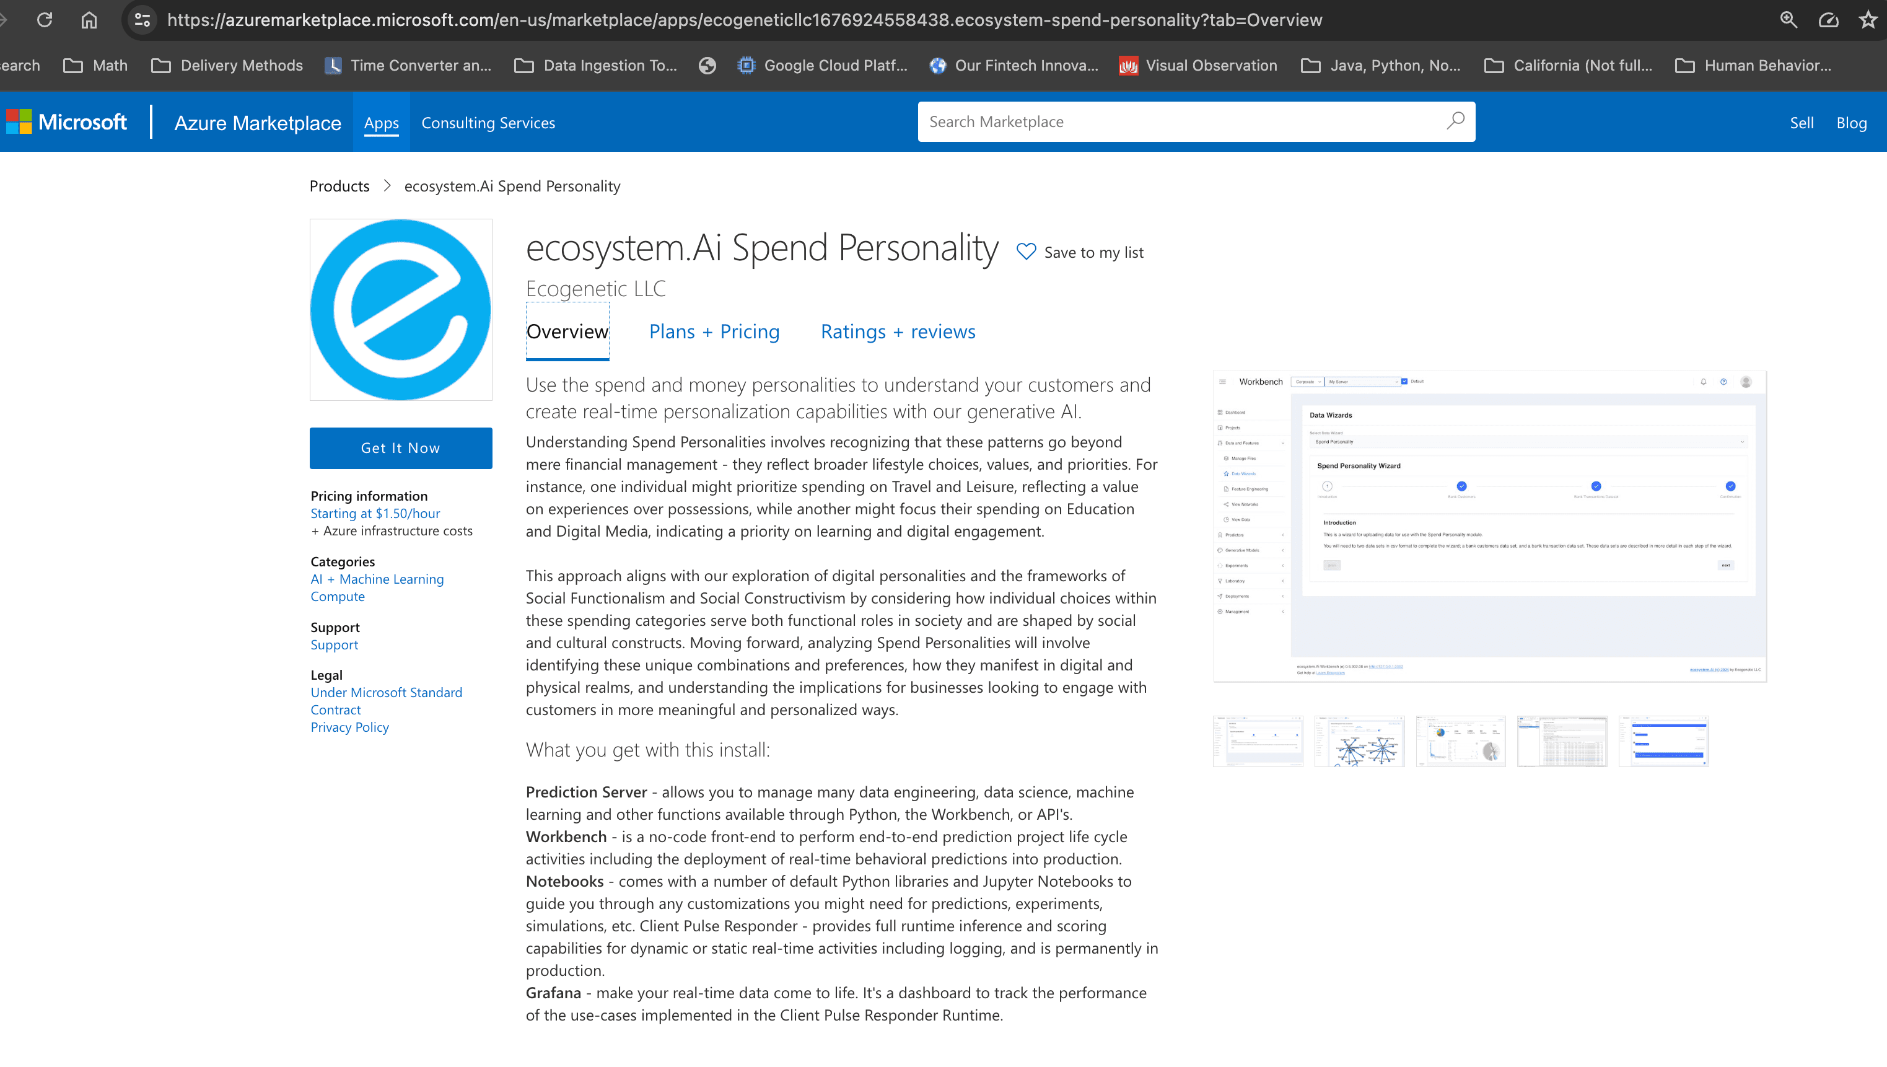This screenshot has width=1887, height=1067.
Task: Open the large Workbench screenshot preview
Action: (x=1489, y=525)
